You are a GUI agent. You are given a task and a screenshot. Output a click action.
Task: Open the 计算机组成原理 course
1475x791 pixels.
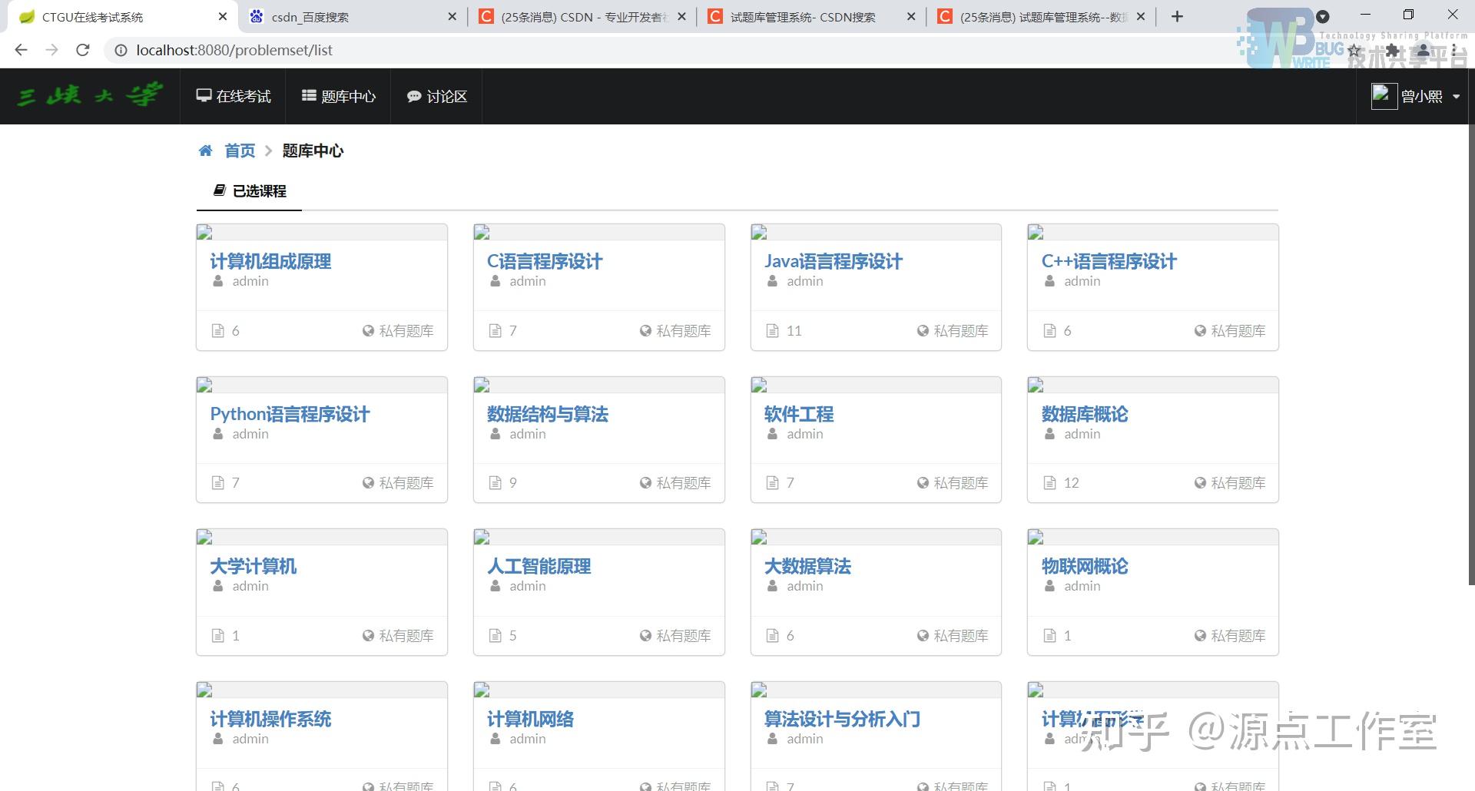(270, 261)
